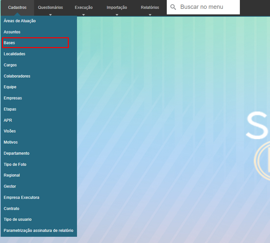Click the Equipe menu entry
This screenshot has width=270, height=243.
[10, 87]
